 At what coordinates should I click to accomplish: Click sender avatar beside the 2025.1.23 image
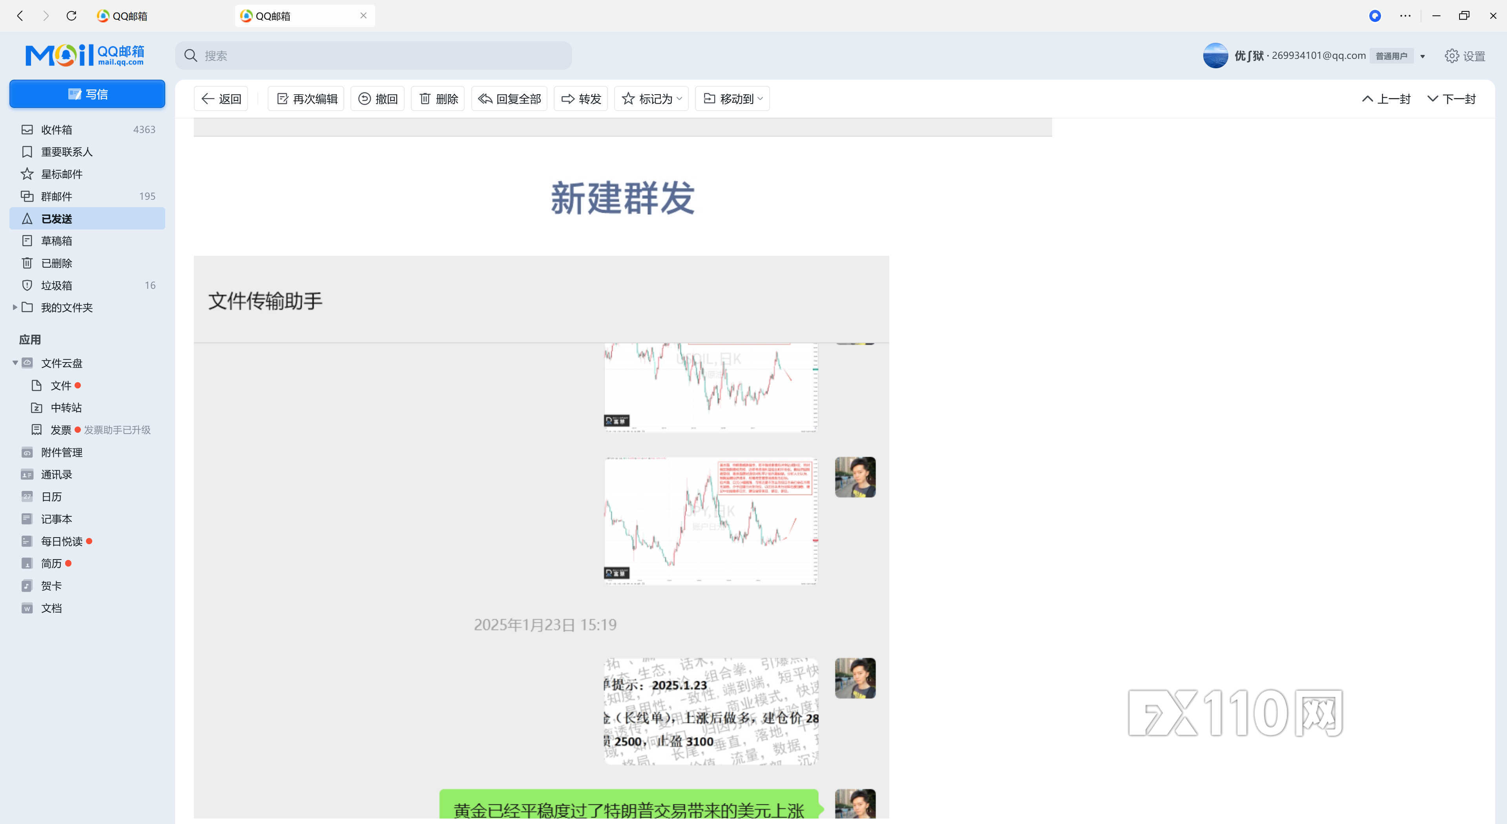(855, 678)
